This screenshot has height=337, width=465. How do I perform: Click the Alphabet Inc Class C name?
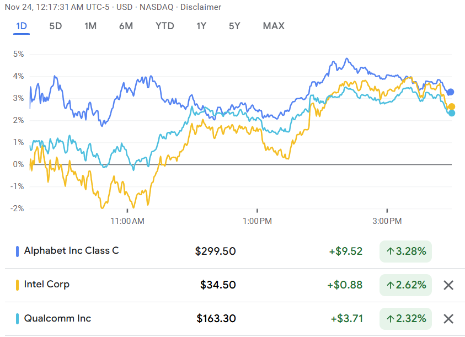pyautogui.click(x=71, y=251)
